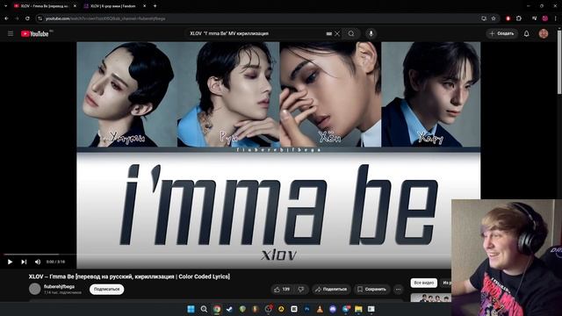The height and width of the screenshot is (316, 562).
Task: Close the XLOV Fandom browser tab
Action: [x=144, y=6]
